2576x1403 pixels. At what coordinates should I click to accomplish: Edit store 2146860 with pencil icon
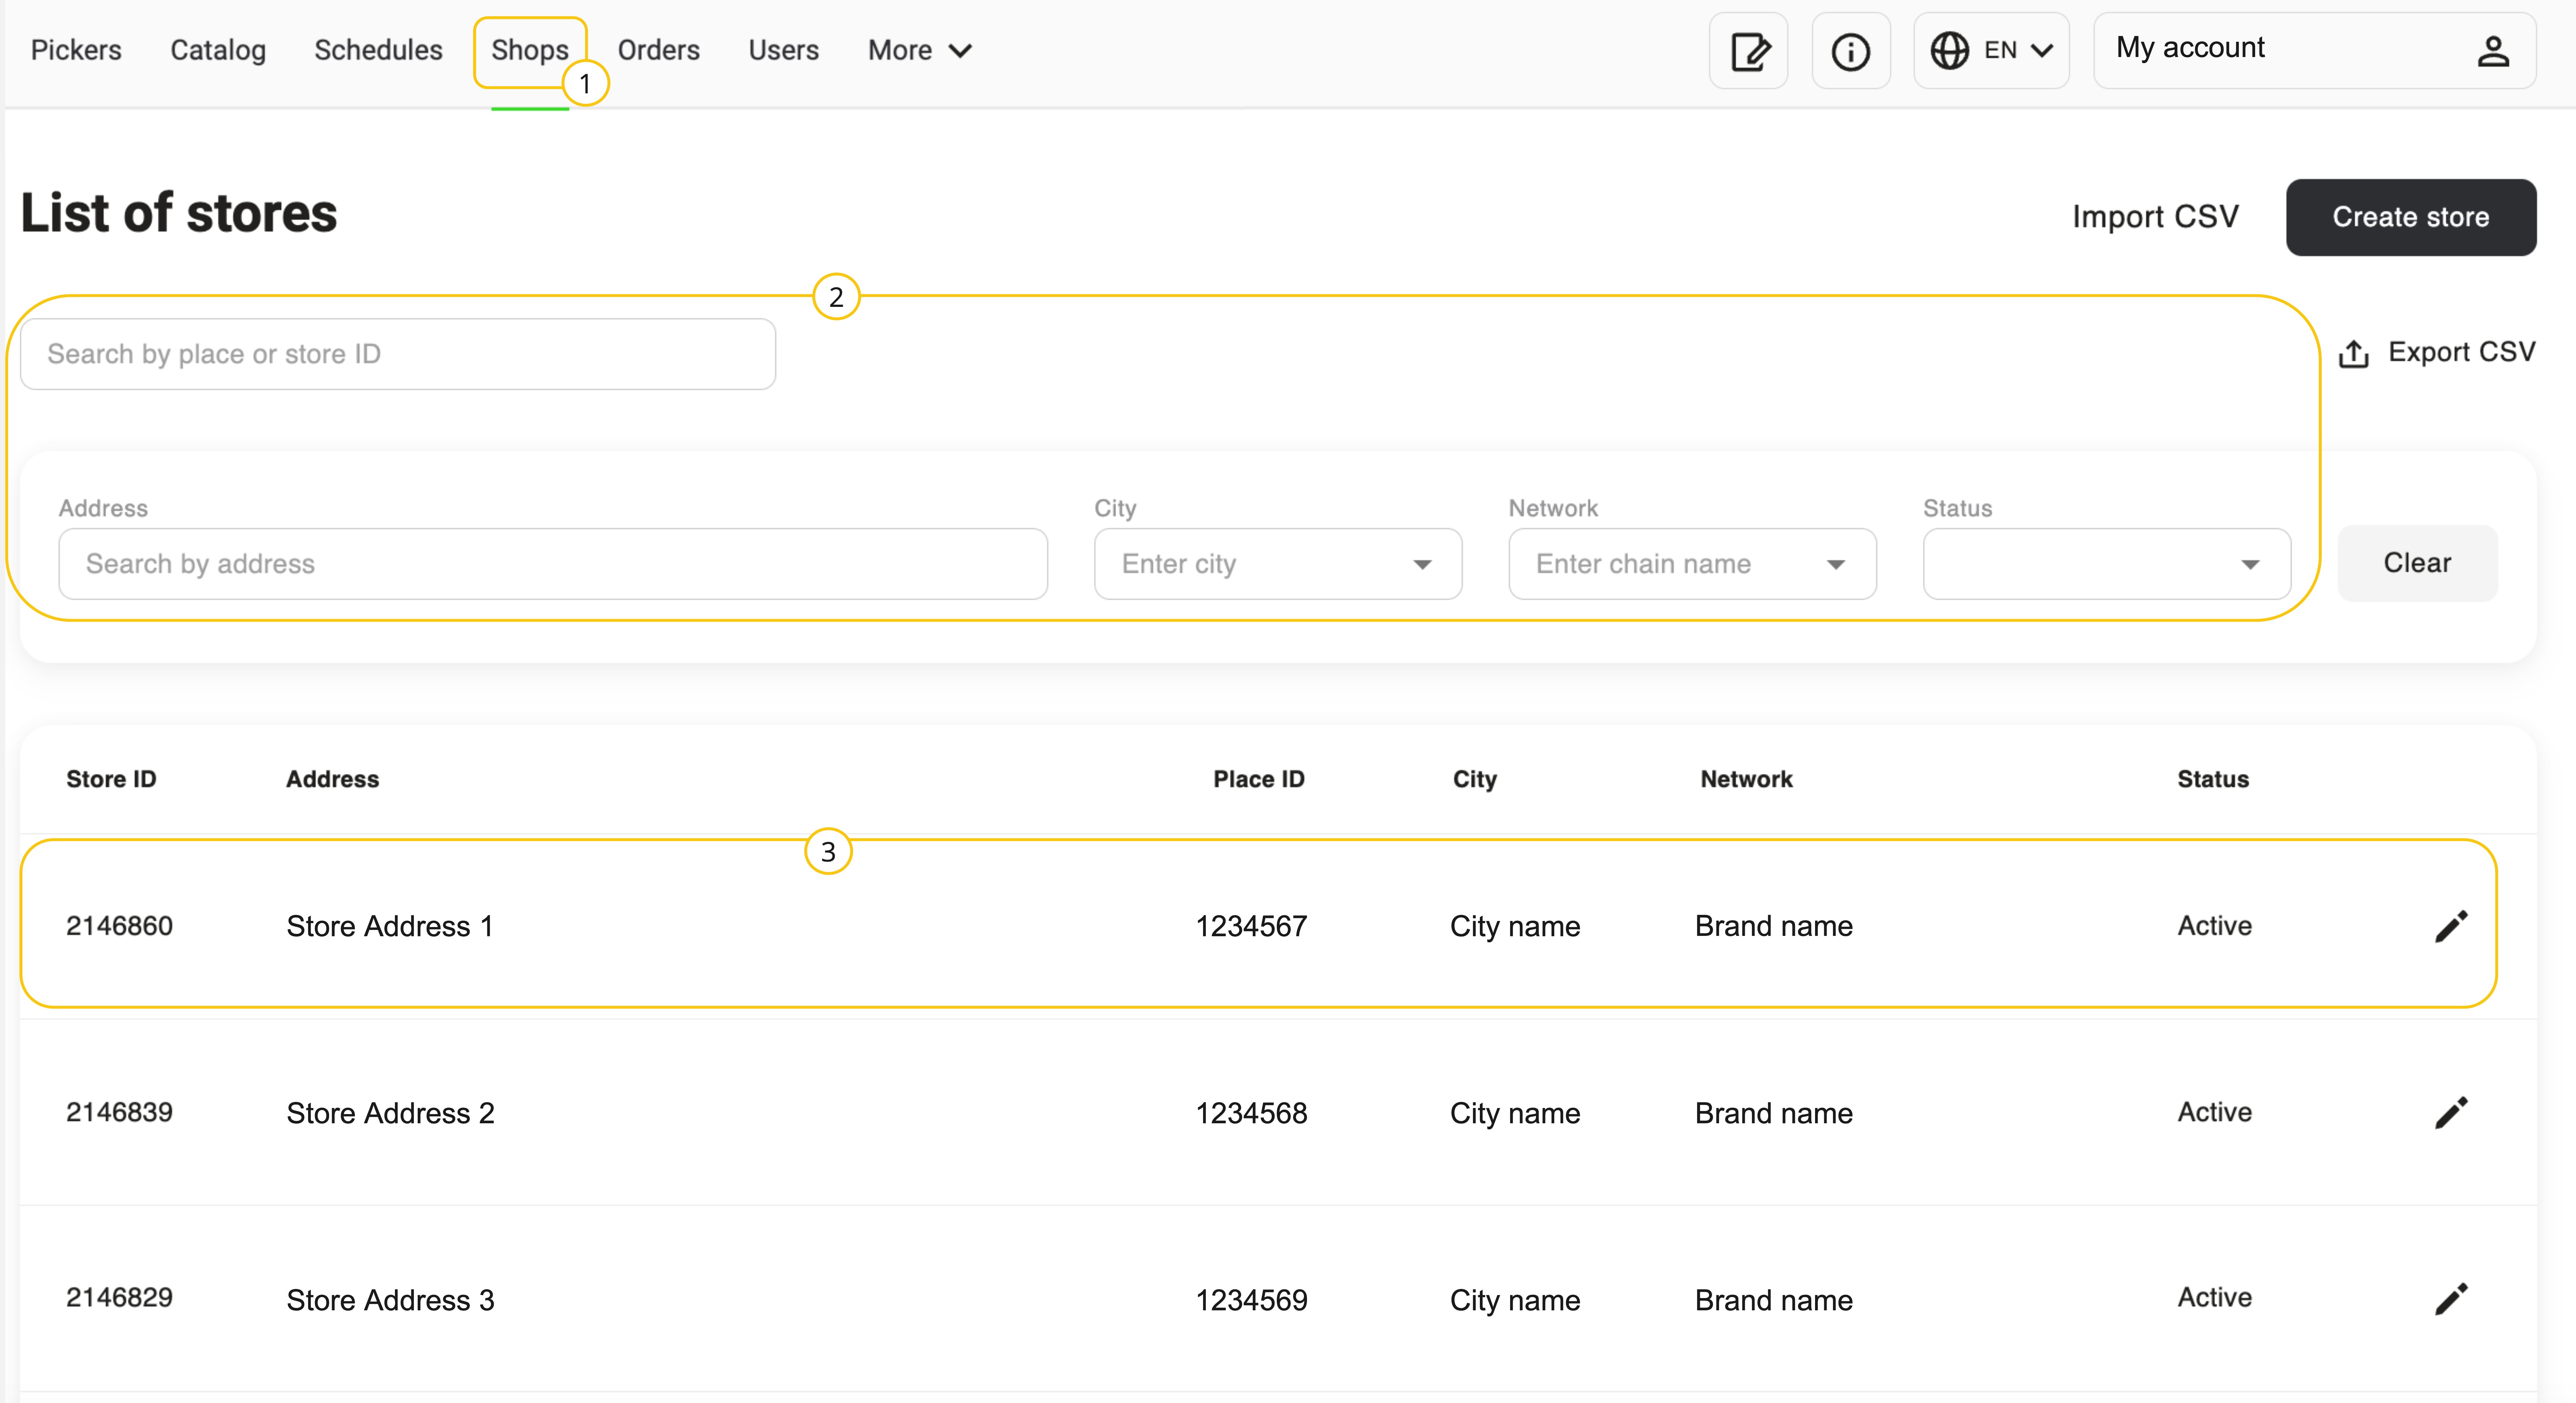coord(2451,926)
